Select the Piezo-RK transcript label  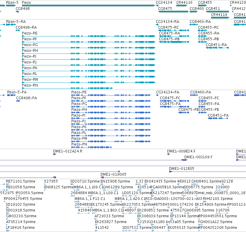tap(30, 68)
